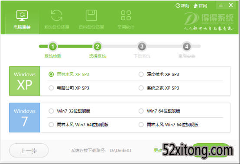This screenshot has width=240, height=164.
Task: Click 更改 to change download path
Action: tap(158, 151)
